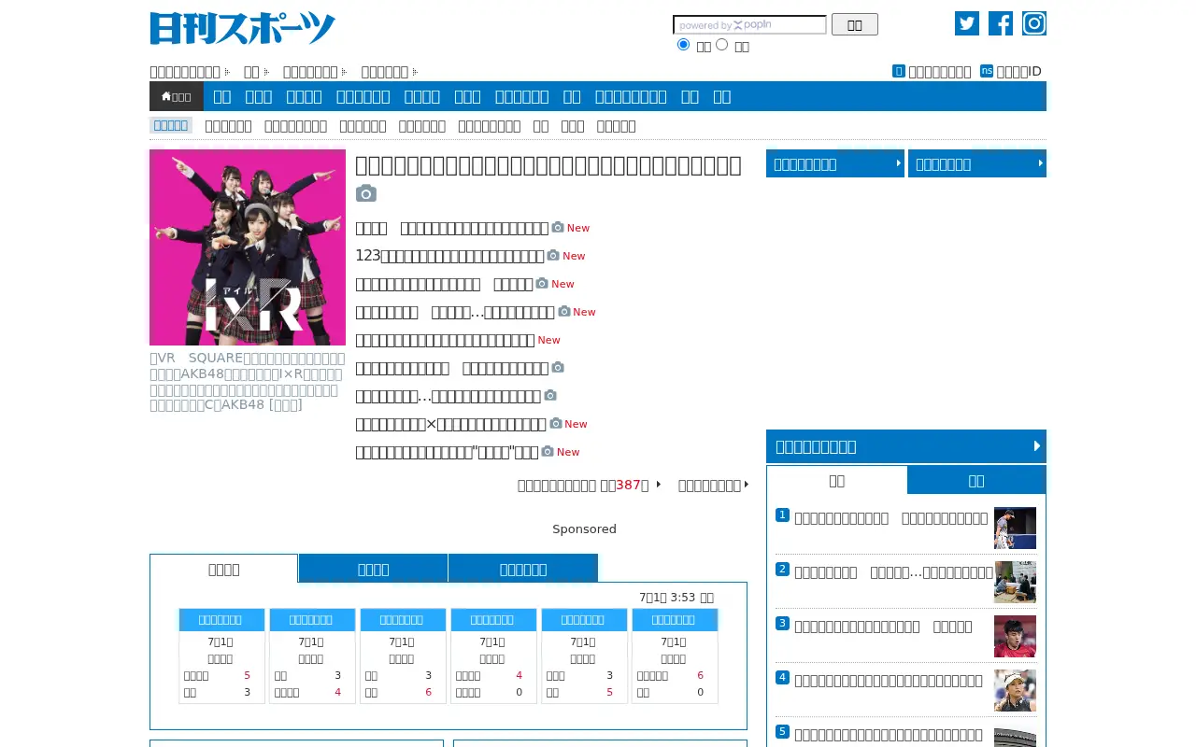
Task: Open the thumbnail beside ranking item 3
Action: point(1015,636)
